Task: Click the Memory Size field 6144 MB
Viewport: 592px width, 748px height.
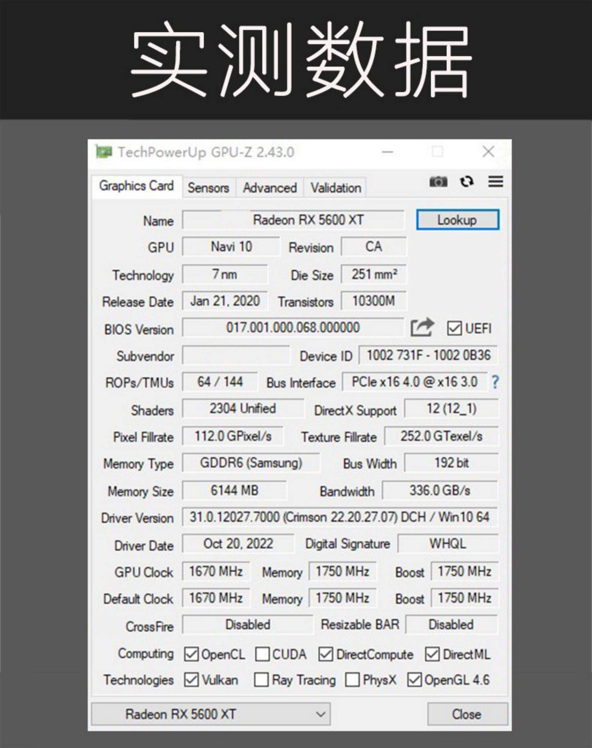Action: pos(234,491)
